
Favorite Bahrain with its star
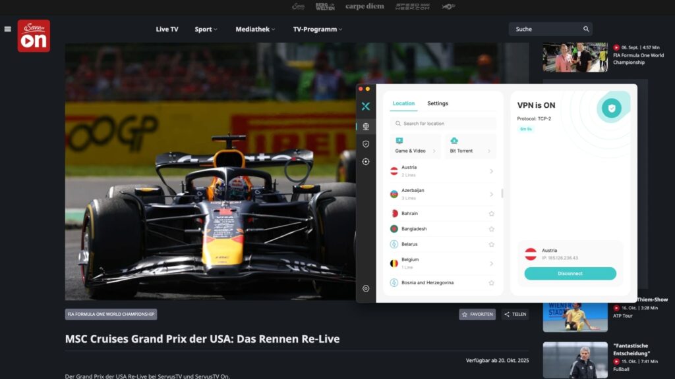[491, 214]
